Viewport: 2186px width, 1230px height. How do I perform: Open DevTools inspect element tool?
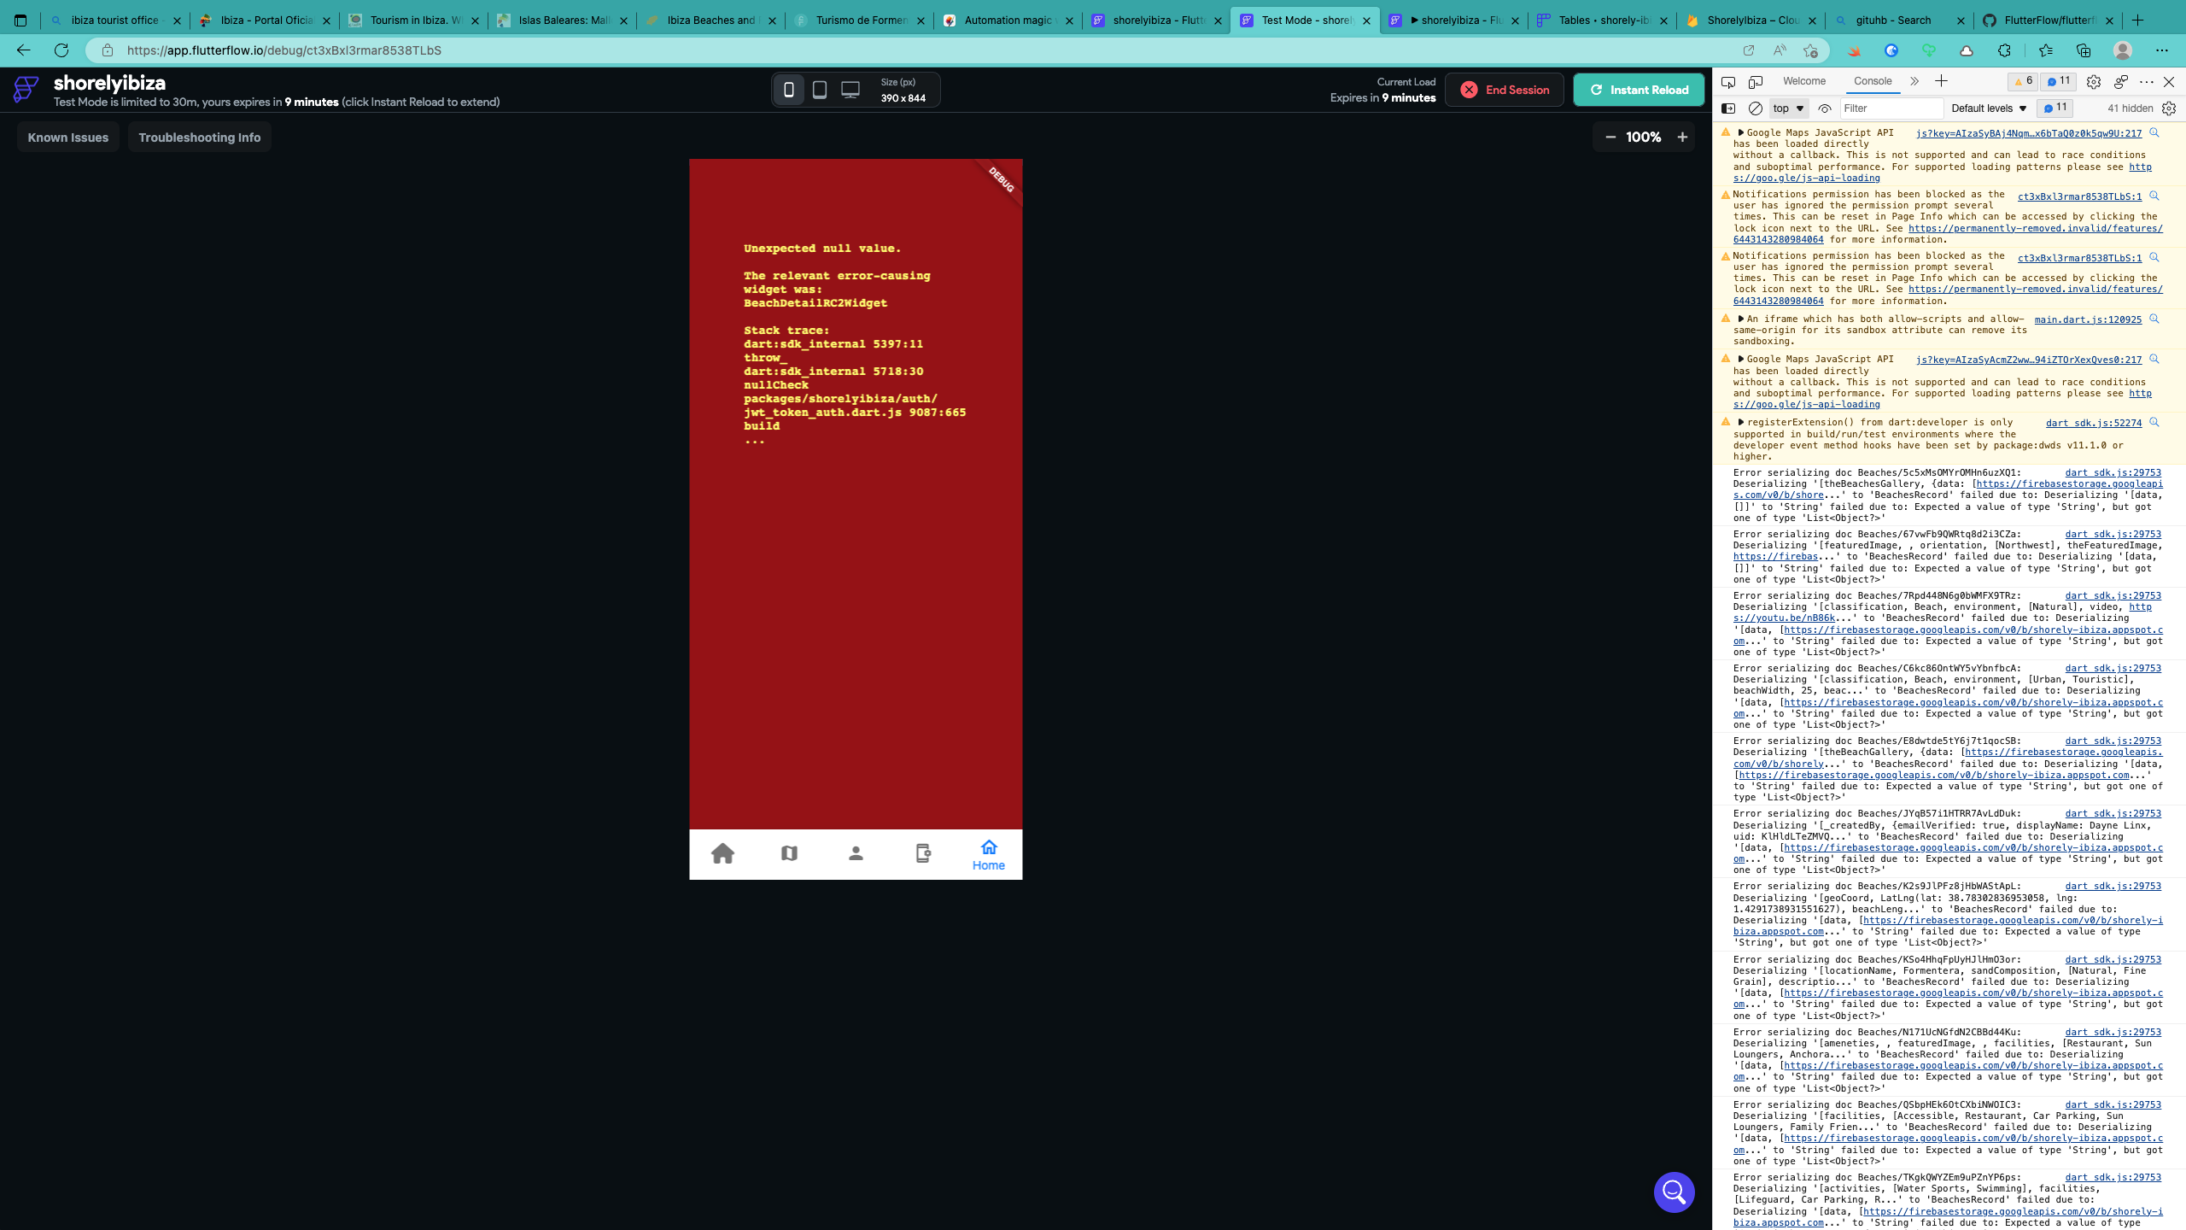tap(1728, 81)
